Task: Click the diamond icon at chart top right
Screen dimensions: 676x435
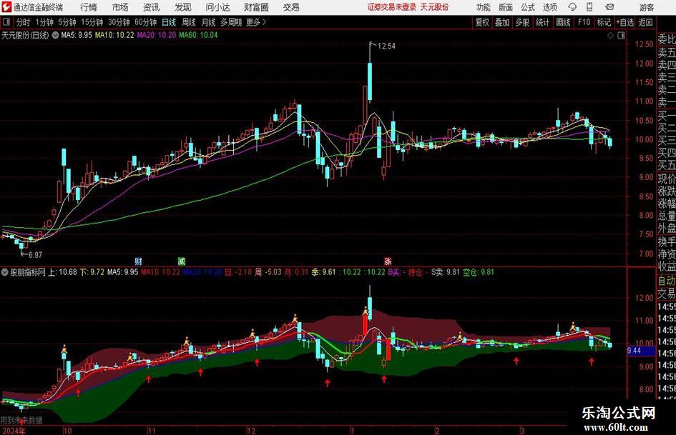Action: [x=610, y=36]
